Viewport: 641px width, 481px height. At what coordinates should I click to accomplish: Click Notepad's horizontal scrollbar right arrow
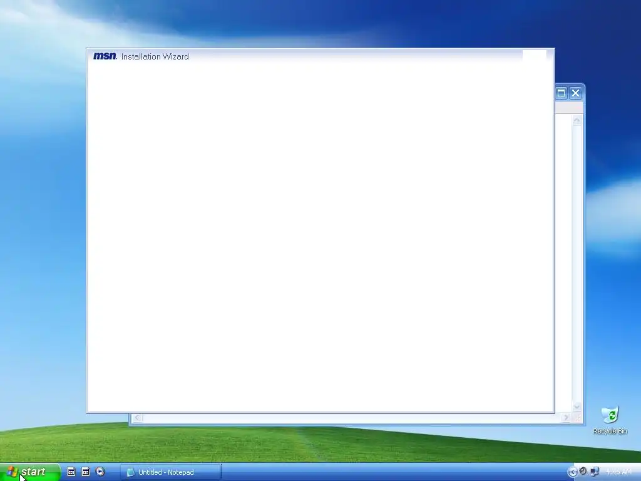[566, 418]
